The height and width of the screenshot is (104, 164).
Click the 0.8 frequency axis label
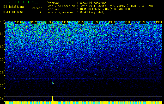(x=2, y=73)
